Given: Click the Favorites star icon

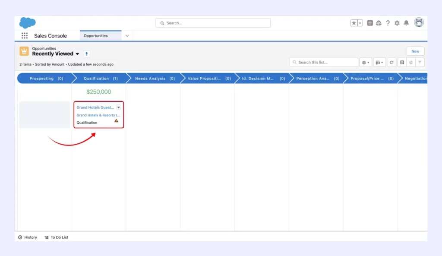Looking at the screenshot, I should pos(354,23).
